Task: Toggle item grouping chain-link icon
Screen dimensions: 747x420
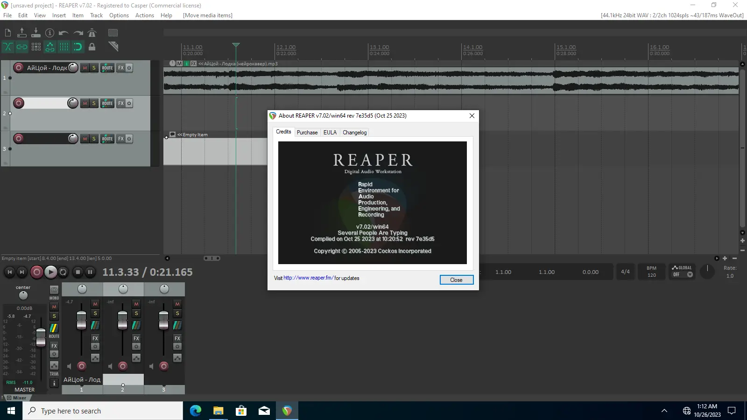Action: click(x=22, y=47)
